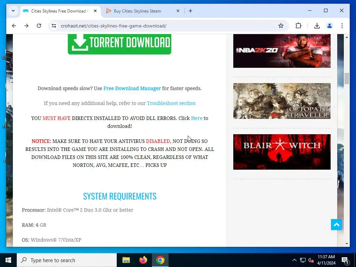Click the taskbar search box
Image resolution: width=356 pixels, height=267 pixels.
67,260
